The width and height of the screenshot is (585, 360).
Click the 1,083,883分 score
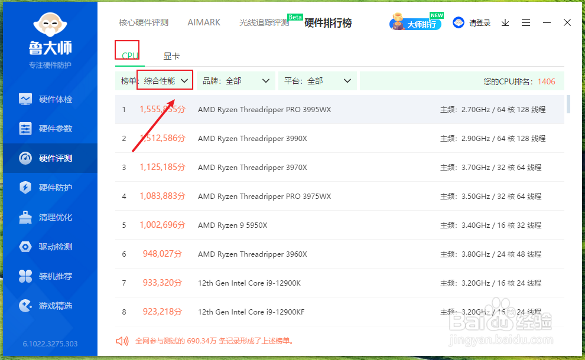coord(162,196)
